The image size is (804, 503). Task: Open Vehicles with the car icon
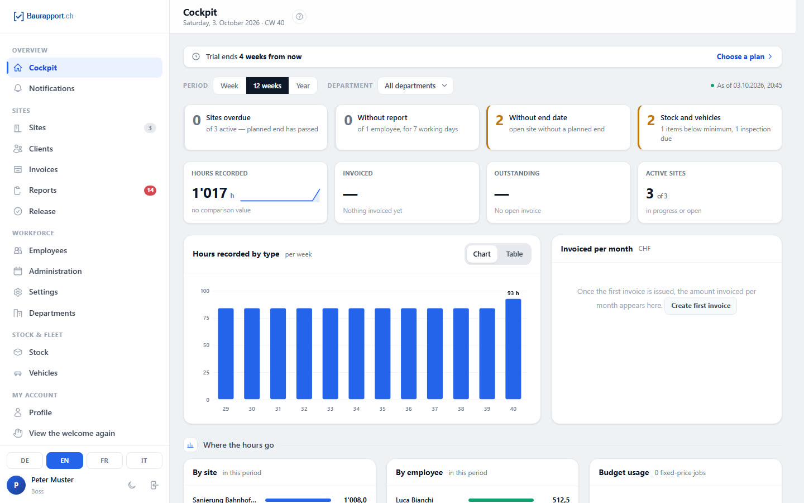point(18,373)
